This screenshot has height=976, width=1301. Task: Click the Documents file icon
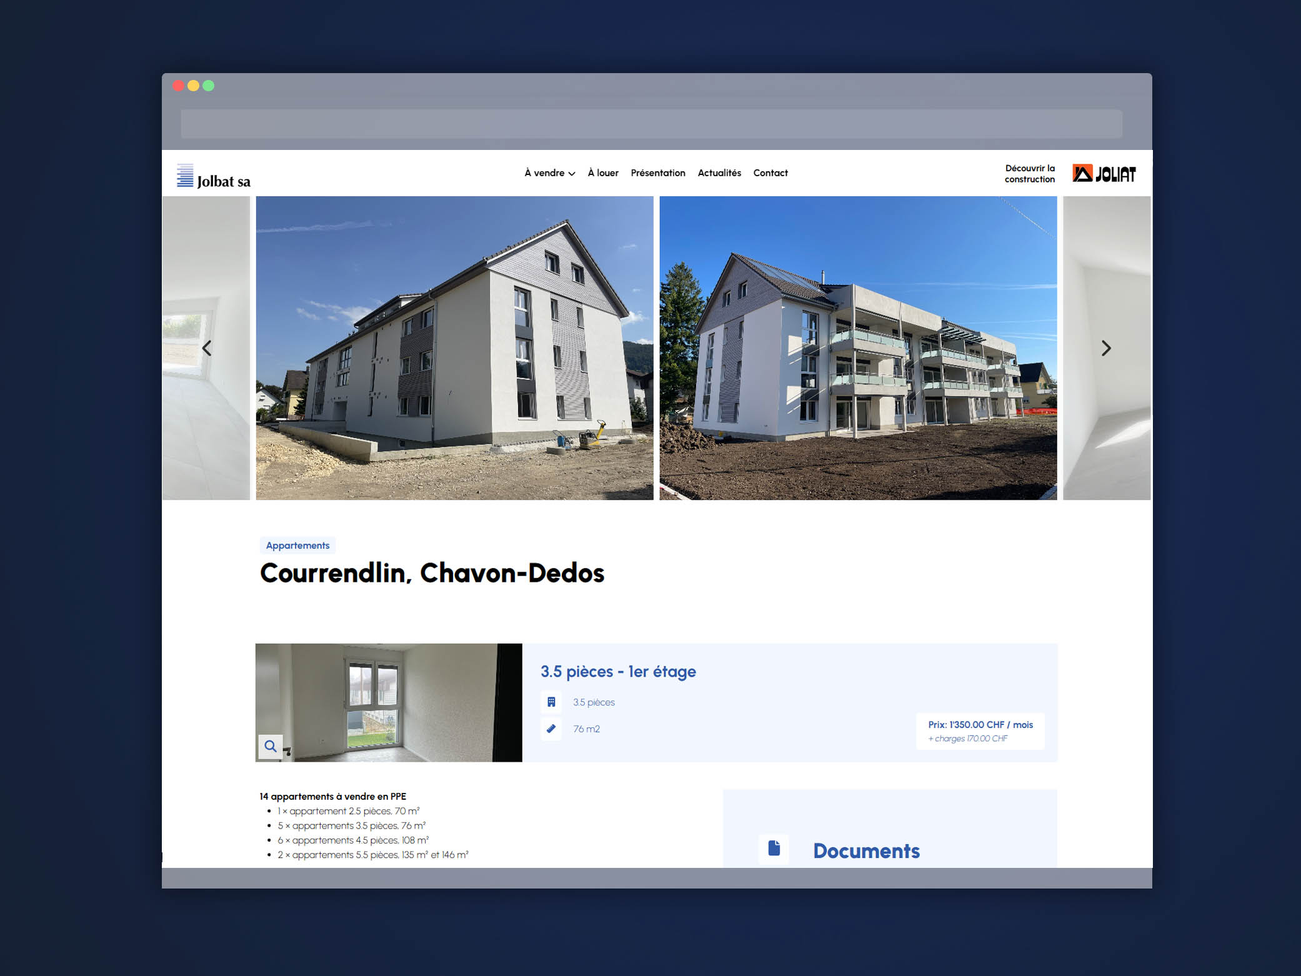coord(774,849)
